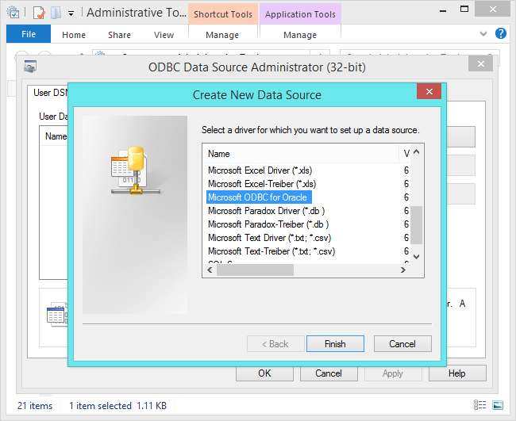The height and width of the screenshot is (421, 516).
Task: Open Customize Quick Access Toolbar dropdown
Action: coord(71,13)
